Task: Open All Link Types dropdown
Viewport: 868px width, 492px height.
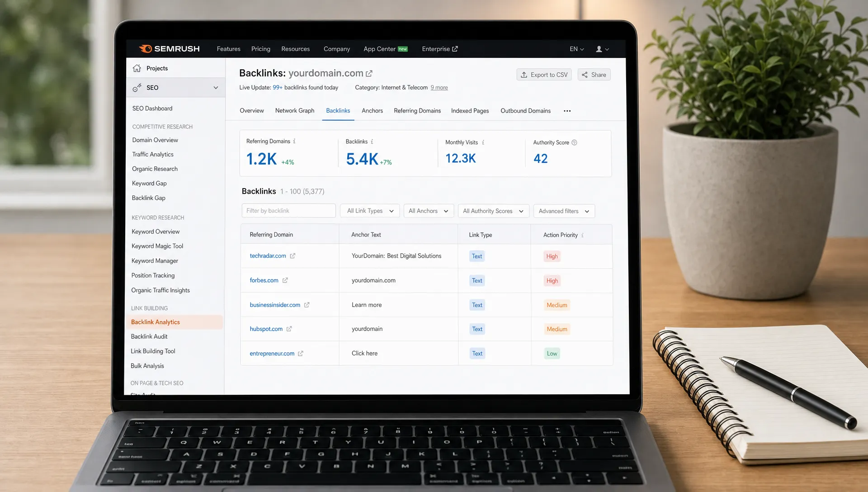Action: 370,211
